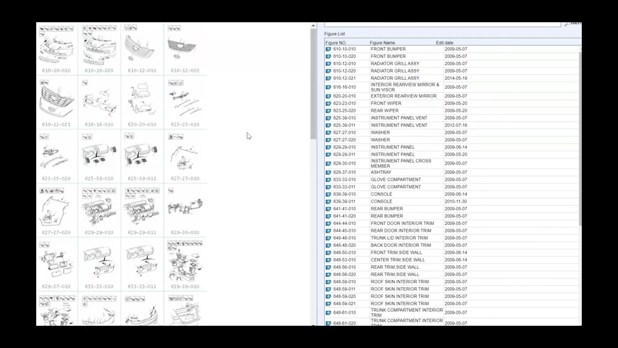Select EXTERIOR REARVIEW MIRROR figure name
Screen dimensions: 618x348
tap(404, 96)
